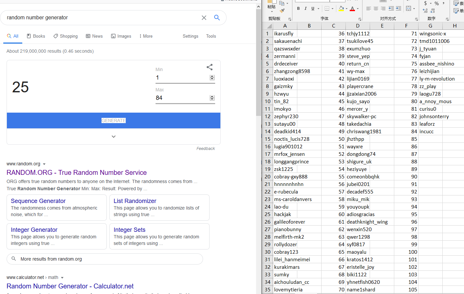Open the number group dialog launcher
The width and height of the screenshot is (464, 294).
coord(447,19)
